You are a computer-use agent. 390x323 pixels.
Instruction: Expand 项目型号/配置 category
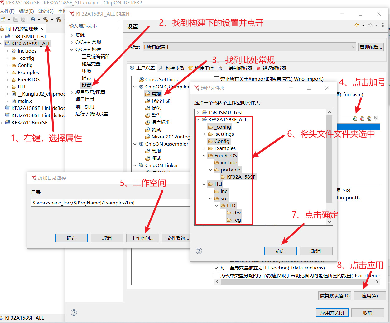[x=72, y=92]
